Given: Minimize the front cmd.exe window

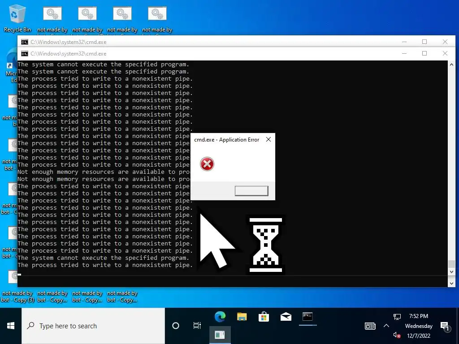Looking at the screenshot, I should pyautogui.click(x=404, y=54).
